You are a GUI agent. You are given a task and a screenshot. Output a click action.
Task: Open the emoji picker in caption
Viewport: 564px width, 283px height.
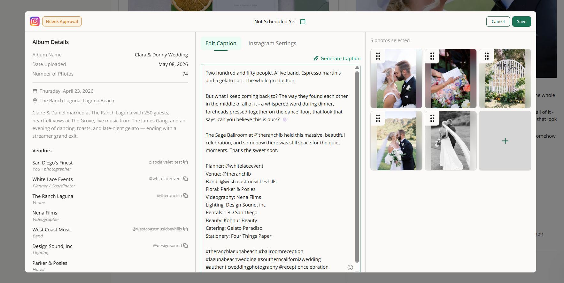[x=350, y=267]
